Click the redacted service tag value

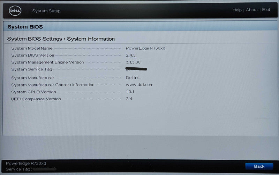click(136, 69)
